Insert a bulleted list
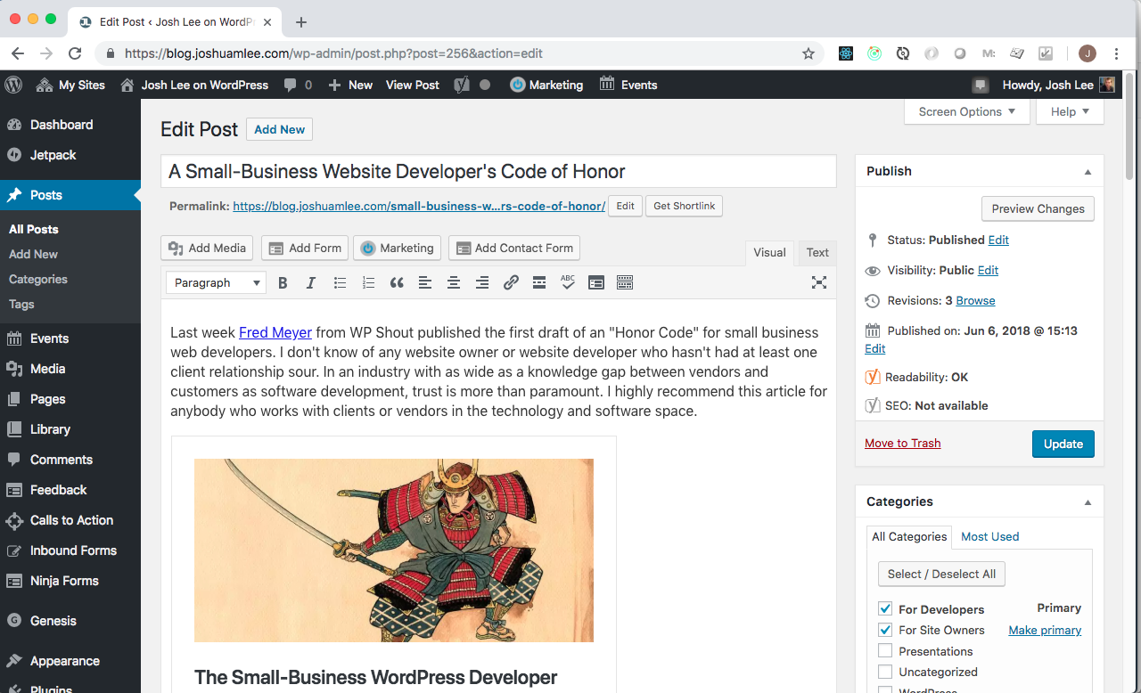The width and height of the screenshot is (1141, 693). coord(340,282)
